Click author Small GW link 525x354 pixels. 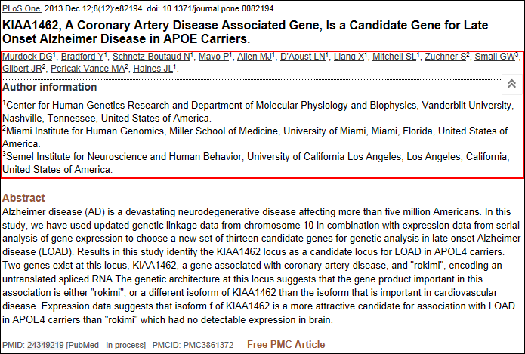point(496,57)
